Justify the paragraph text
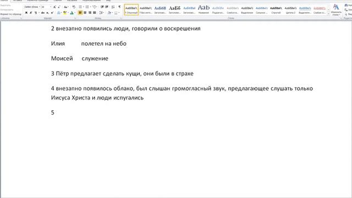The image size is (352, 198). coord(95,13)
